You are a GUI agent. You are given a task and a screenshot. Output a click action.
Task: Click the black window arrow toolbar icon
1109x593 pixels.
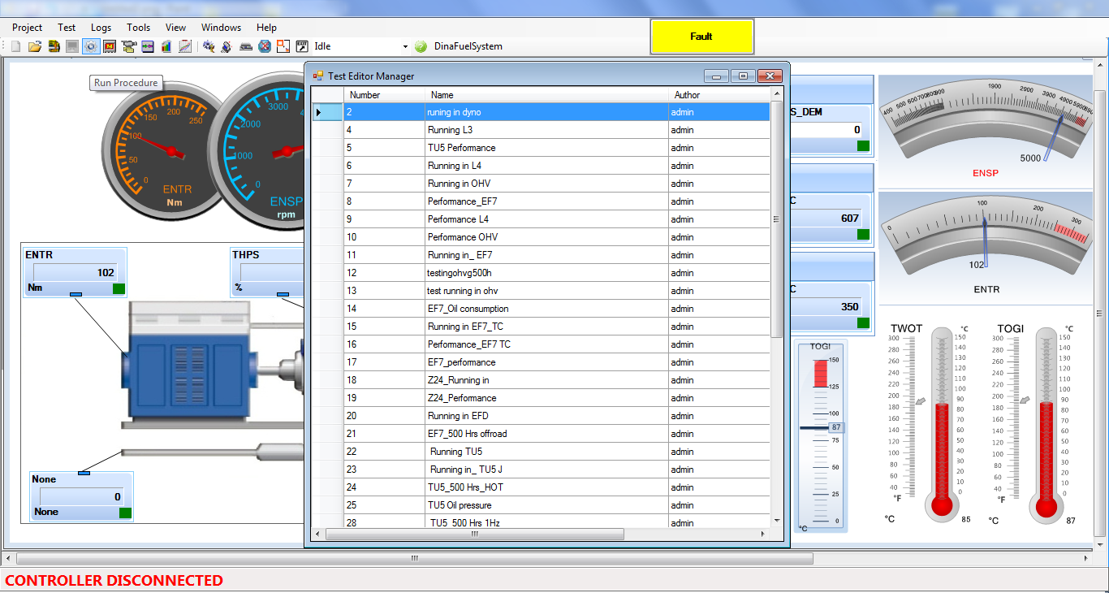tap(302, 46)
